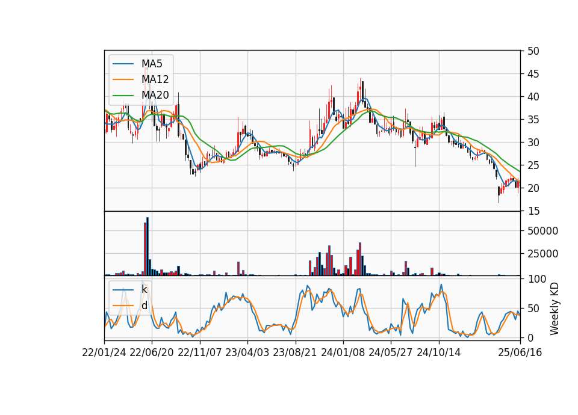Click the 22/11/07 date axis label

point(200,352)
